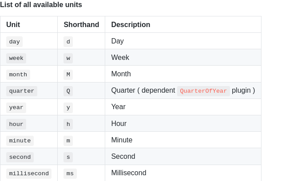Screen dimensions: 301x181
Task: Click the 'Millisecond' description text
Action: tap(129, 173)
